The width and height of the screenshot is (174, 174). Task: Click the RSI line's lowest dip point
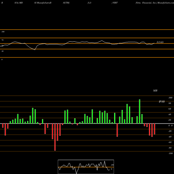(x=35, y=50)
